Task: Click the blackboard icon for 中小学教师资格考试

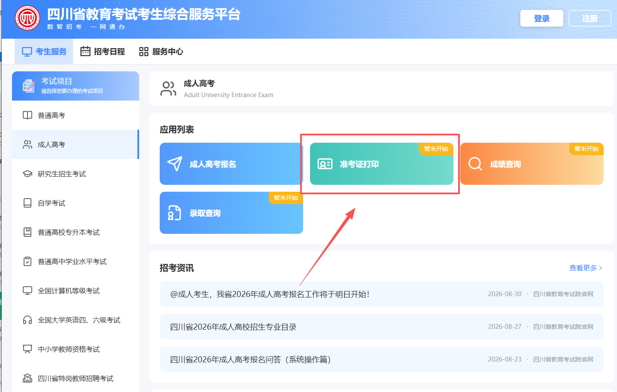Action: point(27,349)
